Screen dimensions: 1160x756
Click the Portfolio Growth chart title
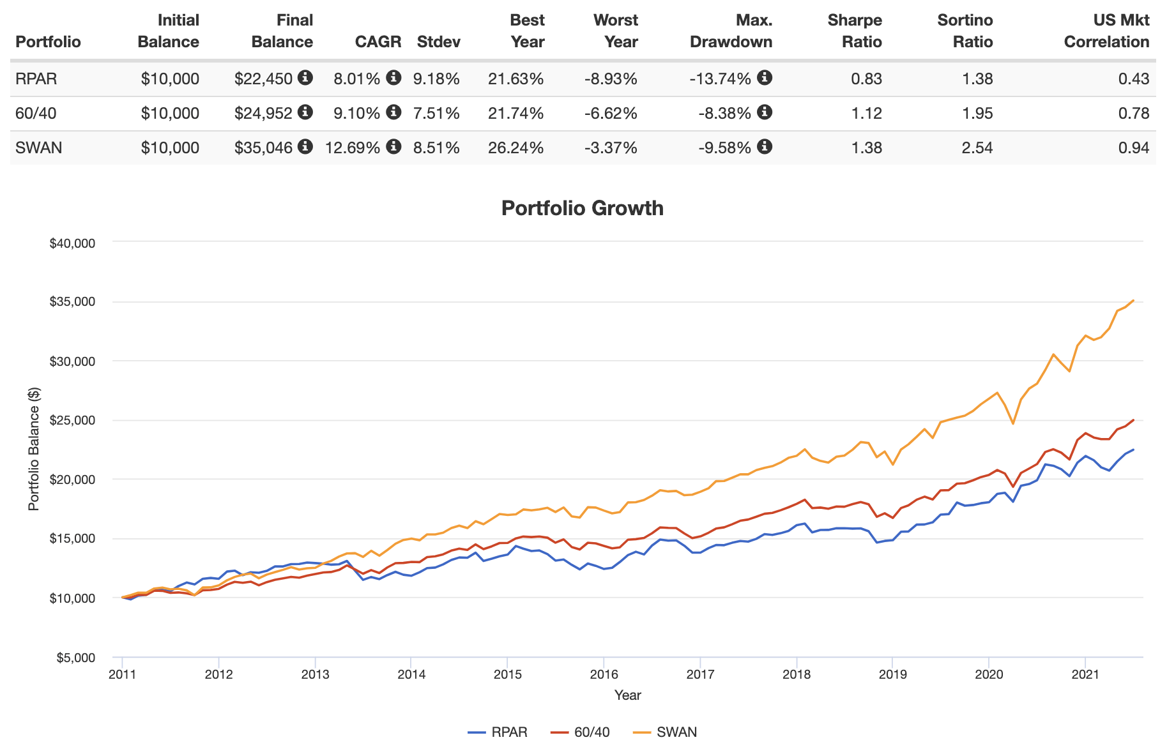(x=583, y=208)
